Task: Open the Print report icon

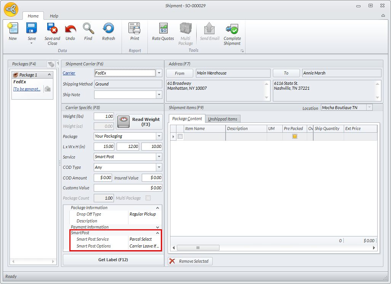Action: pos(135,29)
